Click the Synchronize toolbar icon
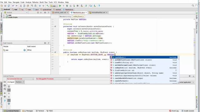 tap(9, 6)
